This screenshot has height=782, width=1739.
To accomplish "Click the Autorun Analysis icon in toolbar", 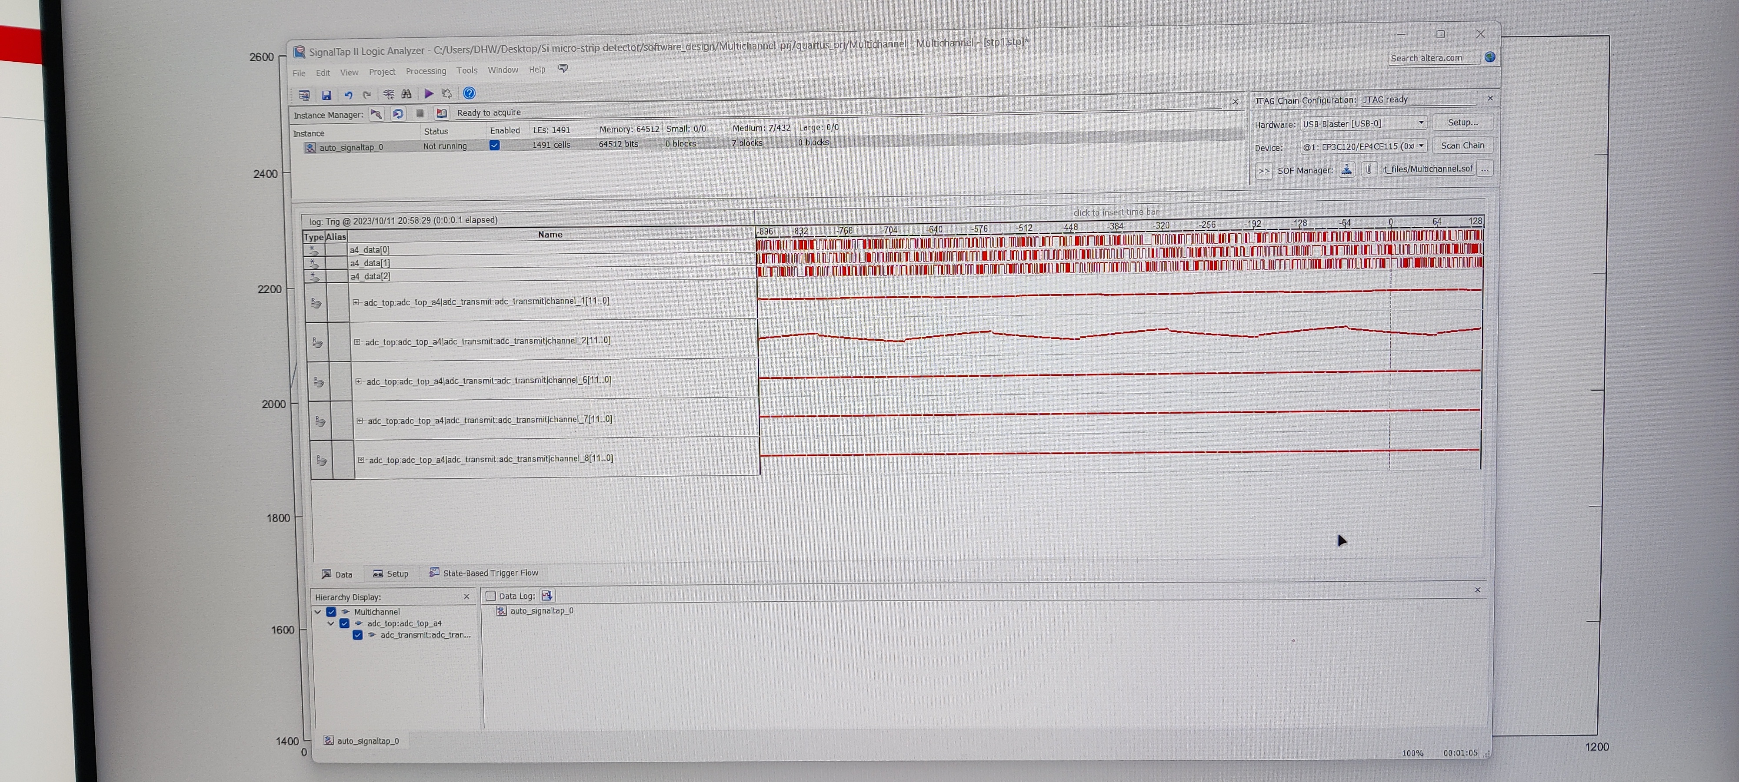I will (446, 94).
